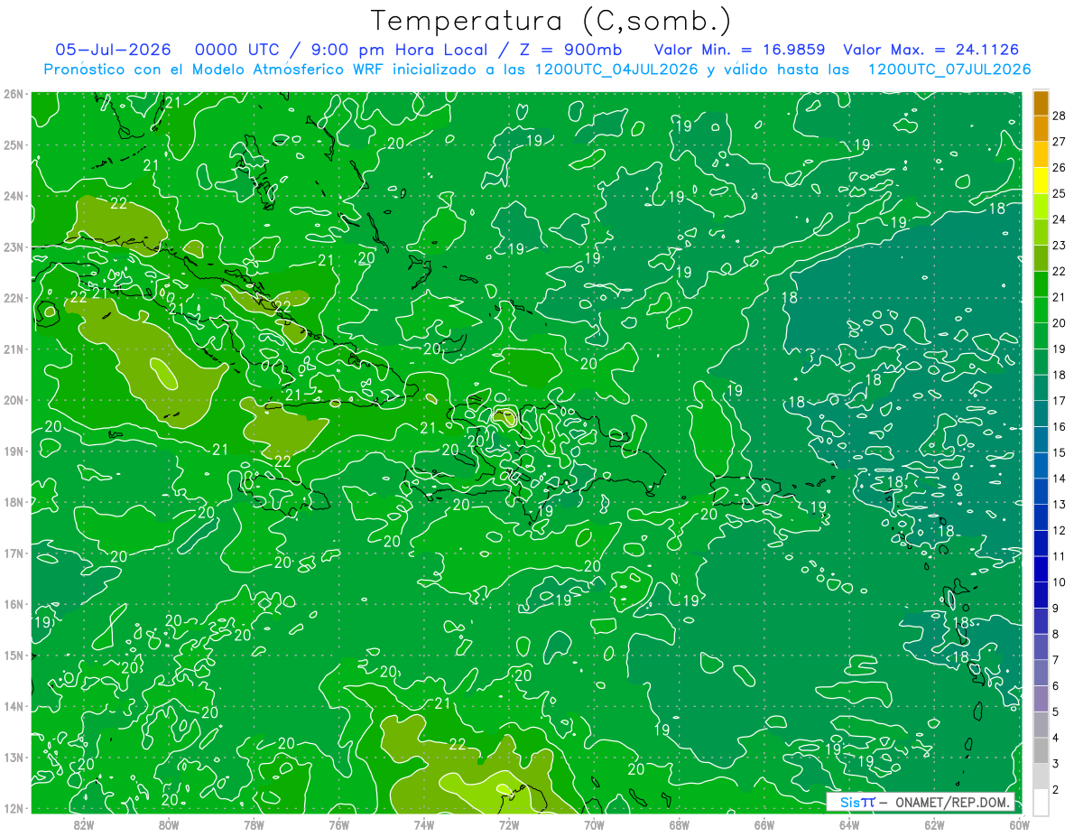The image size is (1083, 837).
Task: Click color scale value '23'
Action: coord(1059,245)
